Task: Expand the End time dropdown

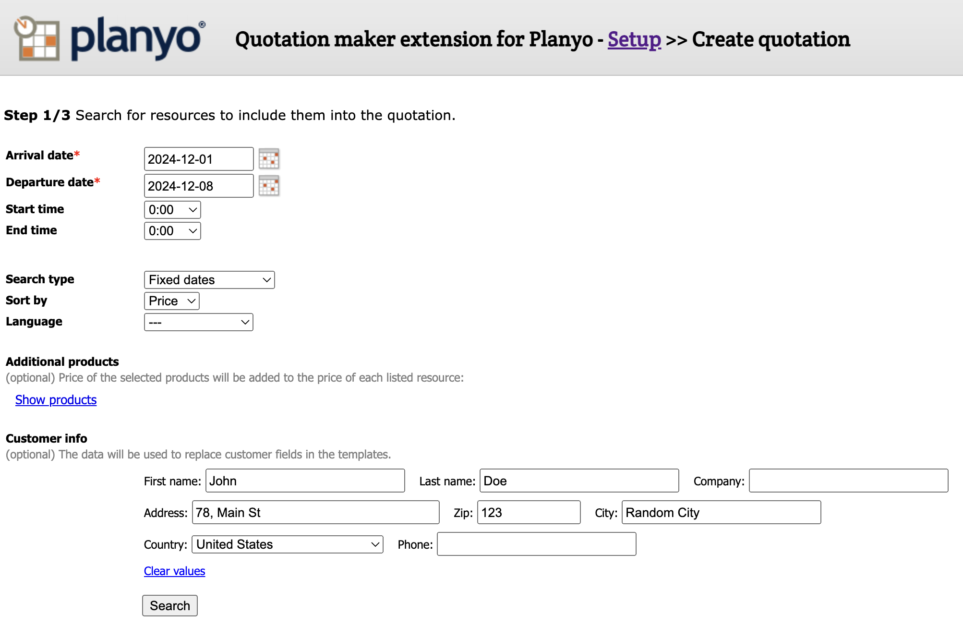Action: click(172, 231)
